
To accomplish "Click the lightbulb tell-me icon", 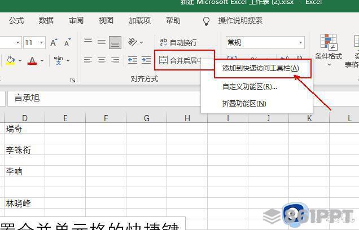I will click(206, 21).
